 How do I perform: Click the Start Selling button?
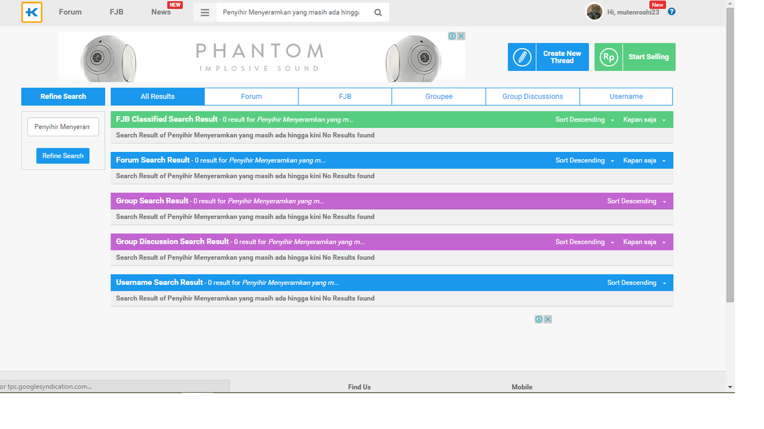pos(635,57)
